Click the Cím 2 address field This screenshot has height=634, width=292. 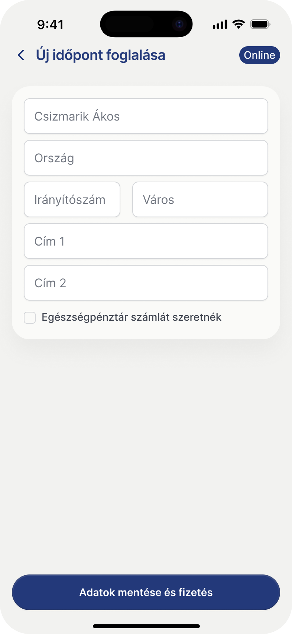coord(146,283)
